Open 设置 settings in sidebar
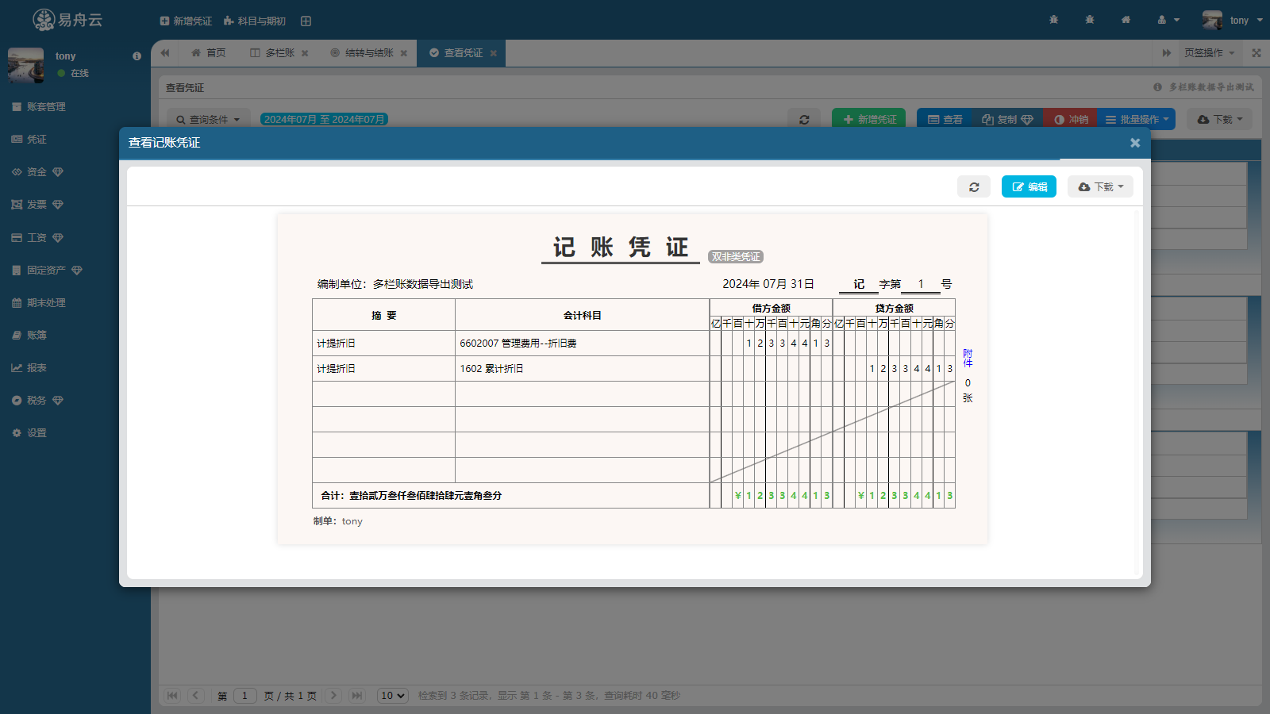 click(x=37, y=433)
